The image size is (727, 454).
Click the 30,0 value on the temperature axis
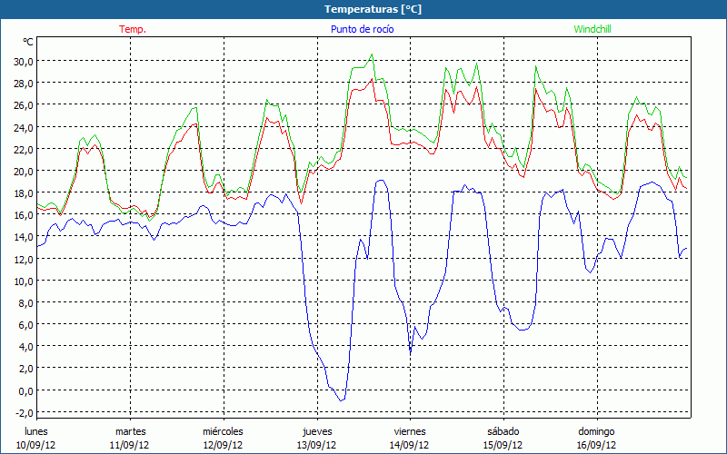(23, 61)
